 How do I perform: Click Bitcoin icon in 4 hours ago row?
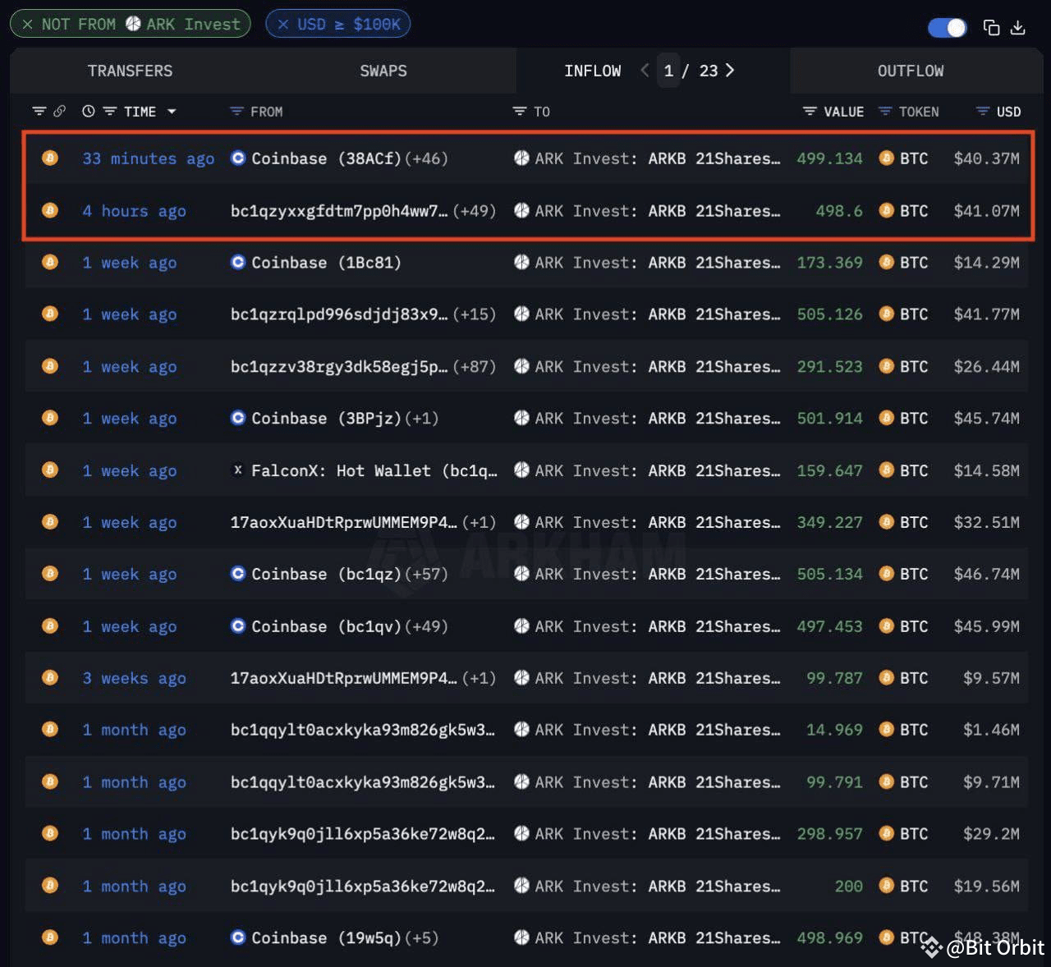pos(50,210)
